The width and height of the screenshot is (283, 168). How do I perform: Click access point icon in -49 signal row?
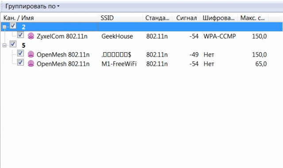point(31,54)
